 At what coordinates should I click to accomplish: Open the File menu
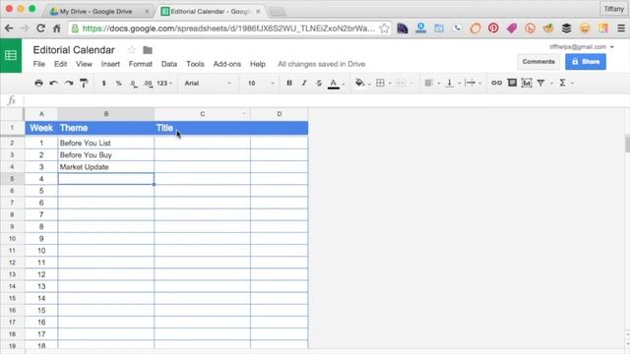click(x=39, y=64)
